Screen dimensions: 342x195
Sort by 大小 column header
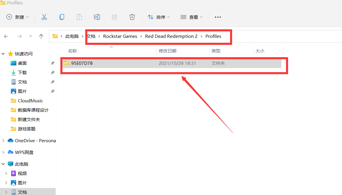260,51
